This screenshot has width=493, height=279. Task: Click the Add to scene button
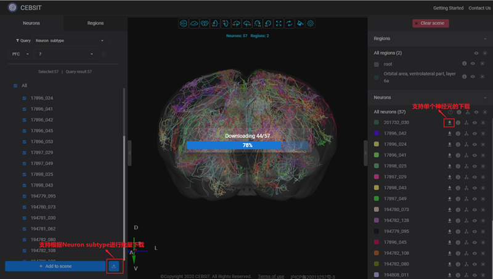click(x=55, y=266)
